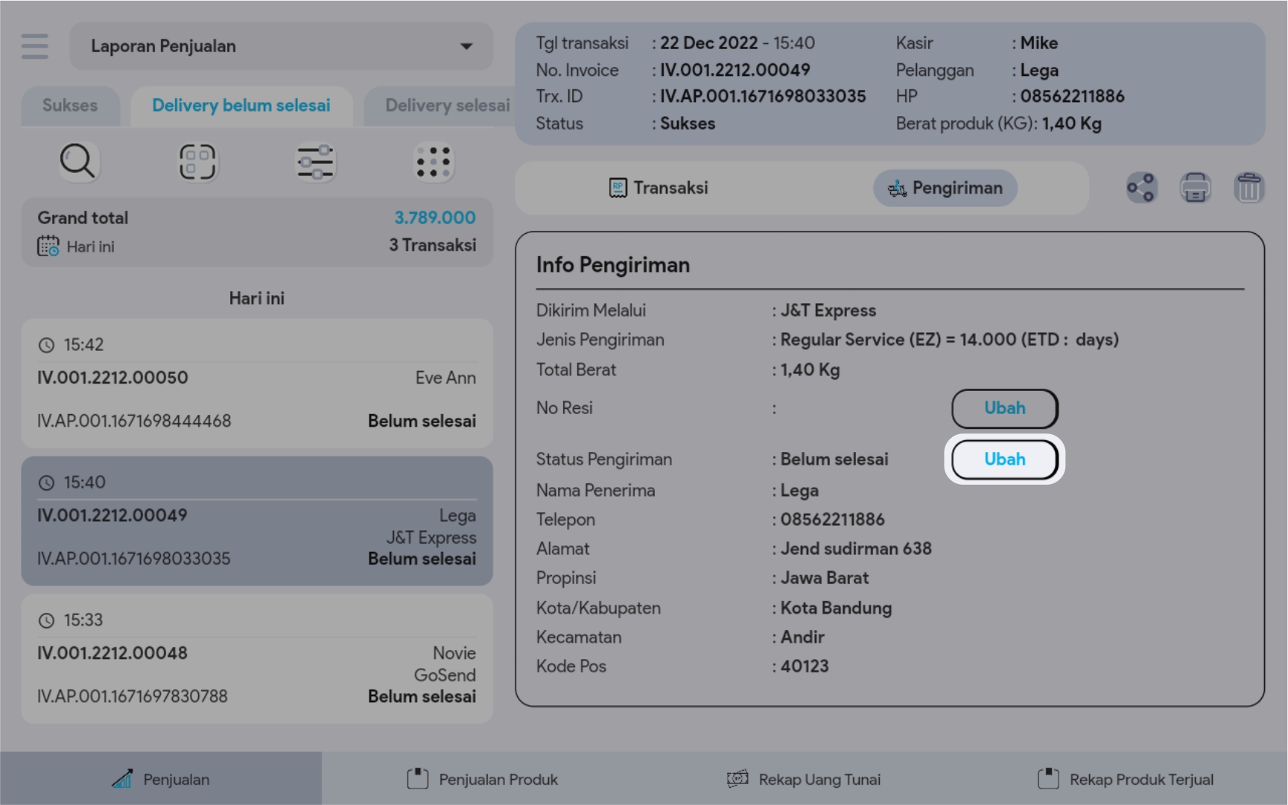The height and width of the screenshot is (805, 1288).
Task: Select the Delivery selesai tab
Action: click(447, 106)
